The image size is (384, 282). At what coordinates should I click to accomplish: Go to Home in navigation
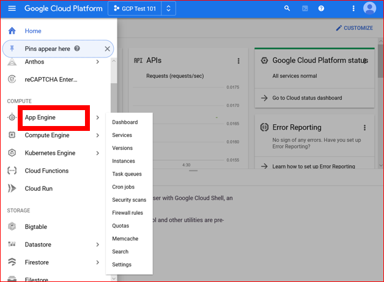33,31
